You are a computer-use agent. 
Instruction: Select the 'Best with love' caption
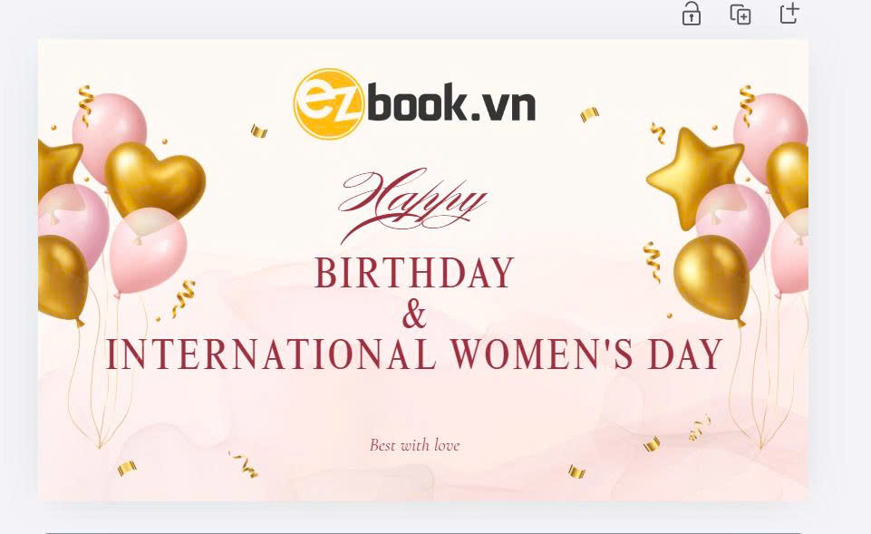tap(414, 445)
